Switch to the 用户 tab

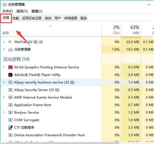[x=58, y=18]
